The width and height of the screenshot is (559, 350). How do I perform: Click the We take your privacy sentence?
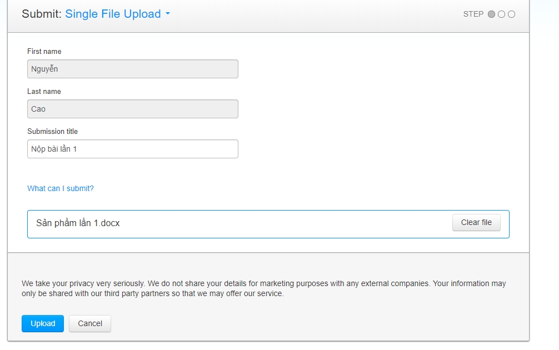[x=264, y=284]
